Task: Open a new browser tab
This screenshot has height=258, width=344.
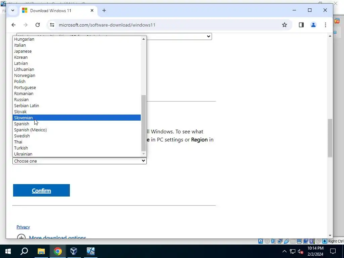Action: pyautogui.click(x=104, y=10)
